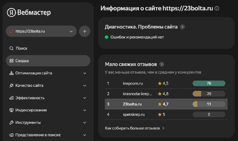Expand the Индексирование section chevron
Image resolution: width=238 pixels, height=141 pixels.
(84, 110)
